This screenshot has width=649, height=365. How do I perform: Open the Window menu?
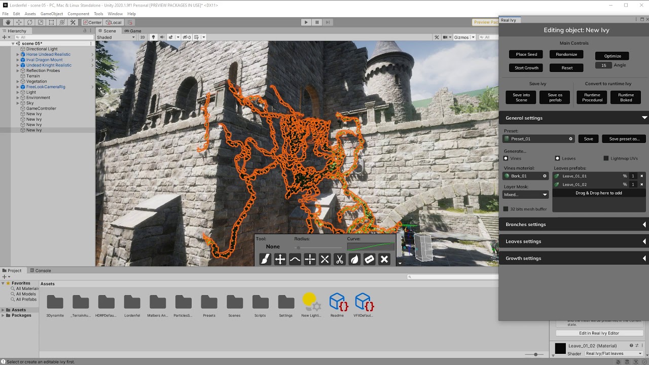(115, 14)
